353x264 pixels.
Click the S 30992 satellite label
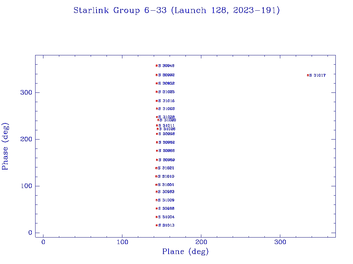tap(167, 75)
